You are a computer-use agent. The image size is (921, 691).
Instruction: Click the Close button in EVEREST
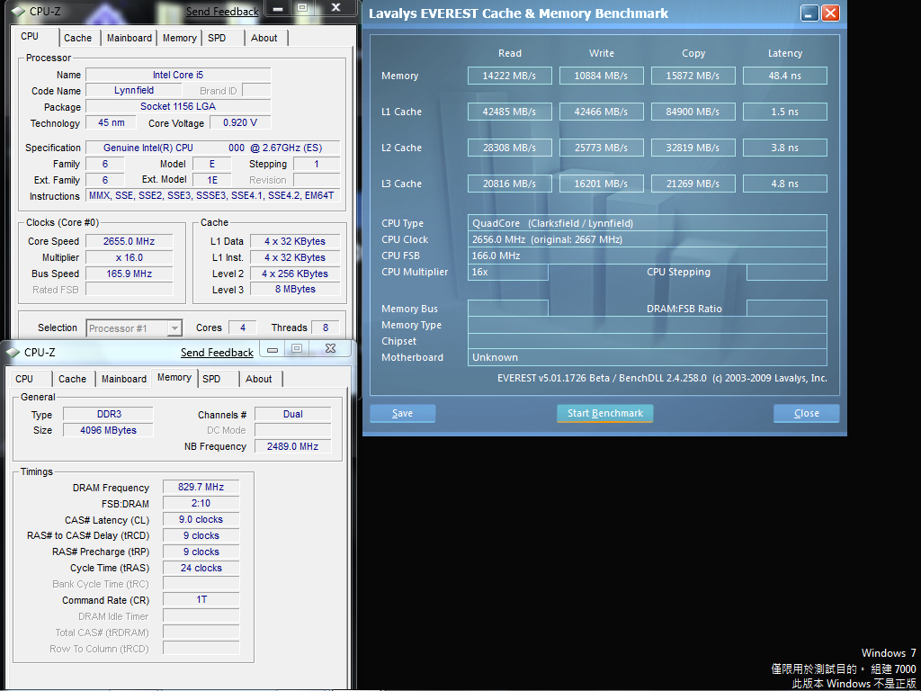[807, 414]
